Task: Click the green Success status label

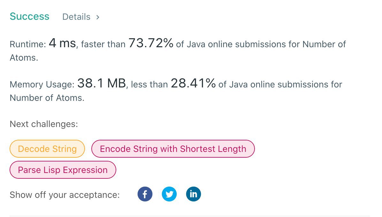Action: [x=29, y=17]
